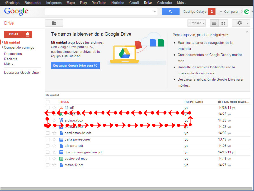Image resolution: width=254 pixels, height=191 pixels.
Task: Click the file icon of metro-12.odt
Action: (61, 165)
